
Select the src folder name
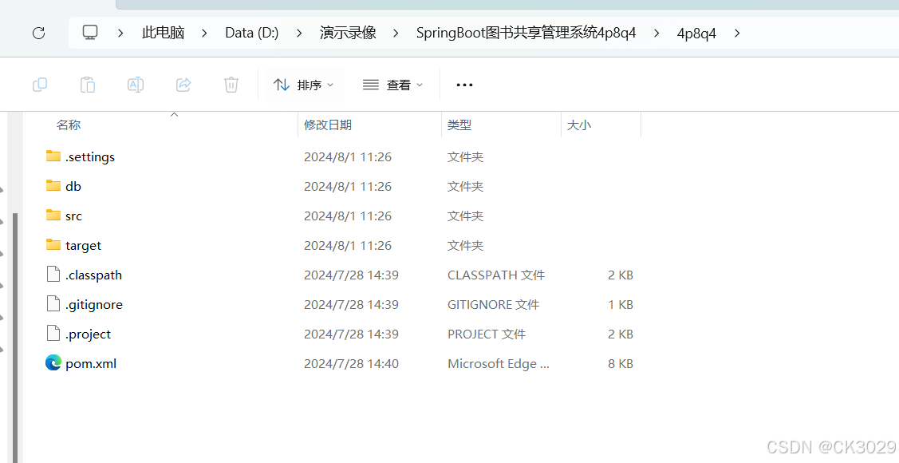click(x=73, y=216)
